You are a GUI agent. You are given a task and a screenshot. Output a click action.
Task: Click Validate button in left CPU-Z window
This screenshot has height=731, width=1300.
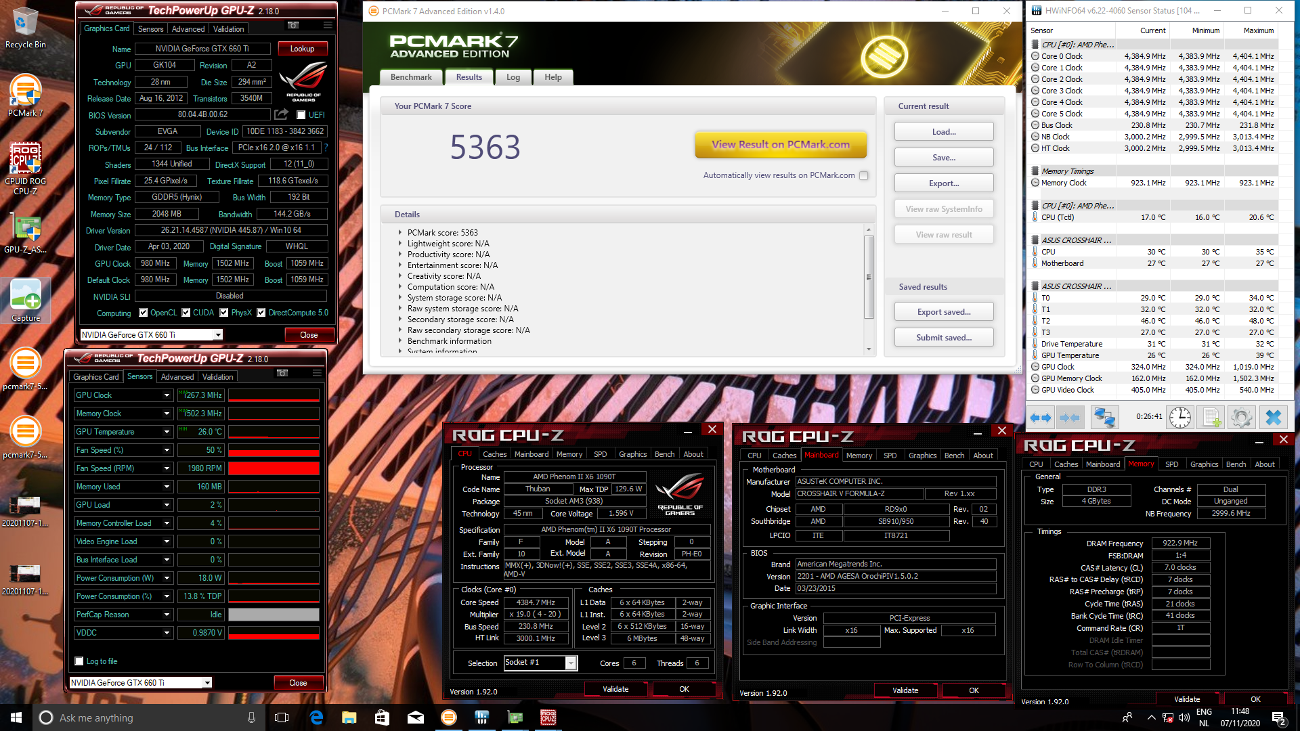pos(615,689)
